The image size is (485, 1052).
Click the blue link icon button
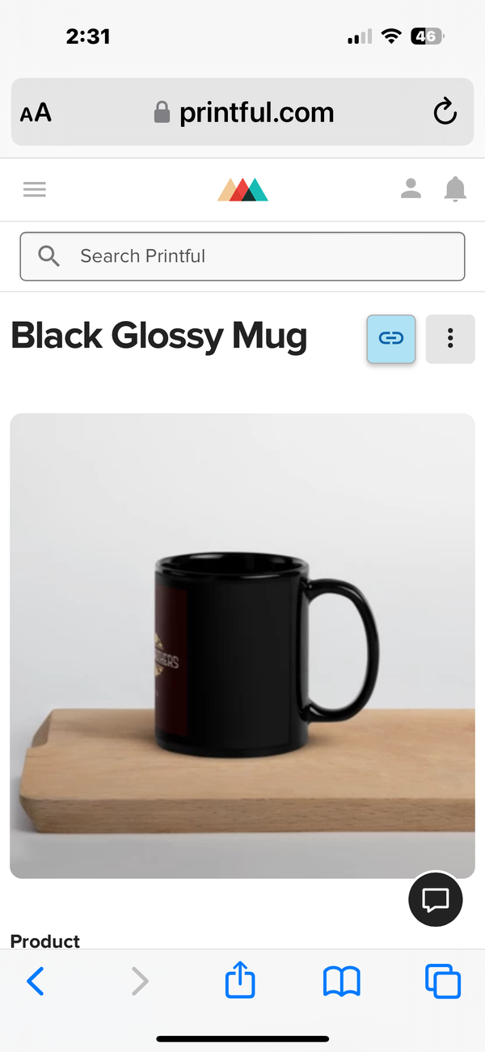point(391,339)
